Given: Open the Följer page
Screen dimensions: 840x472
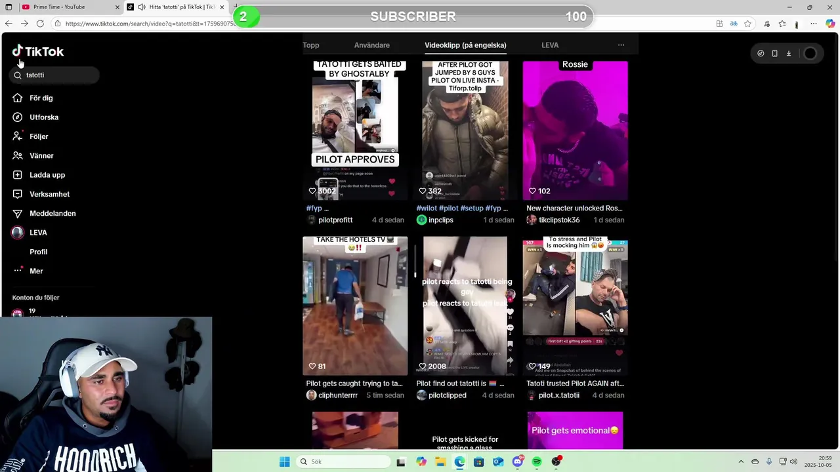Looking at the screenshot, I should pyautogui.click(x=30, y=136).
